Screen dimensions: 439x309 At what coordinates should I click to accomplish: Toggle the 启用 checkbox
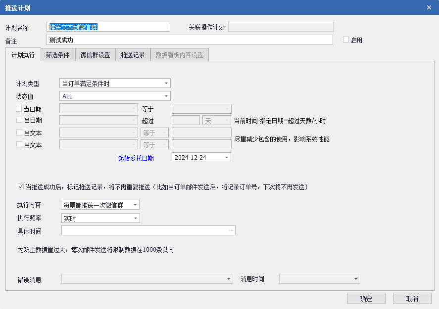[x=346, y=40]
